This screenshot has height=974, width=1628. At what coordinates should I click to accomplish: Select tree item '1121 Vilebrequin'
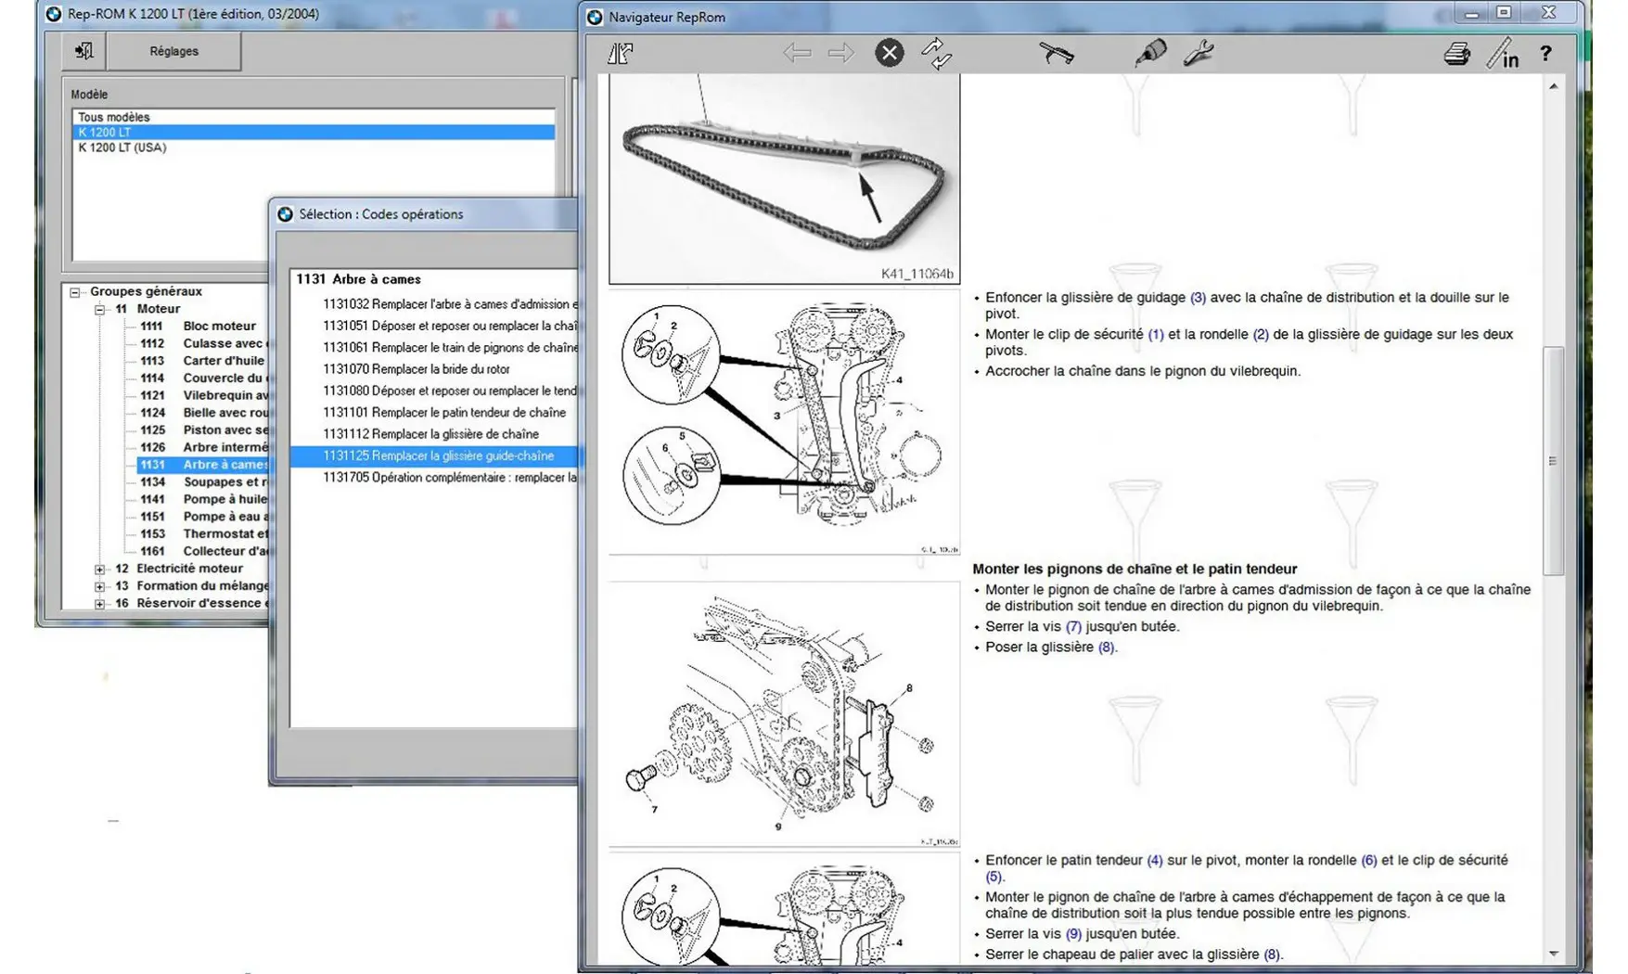click(x=202, y=395)
